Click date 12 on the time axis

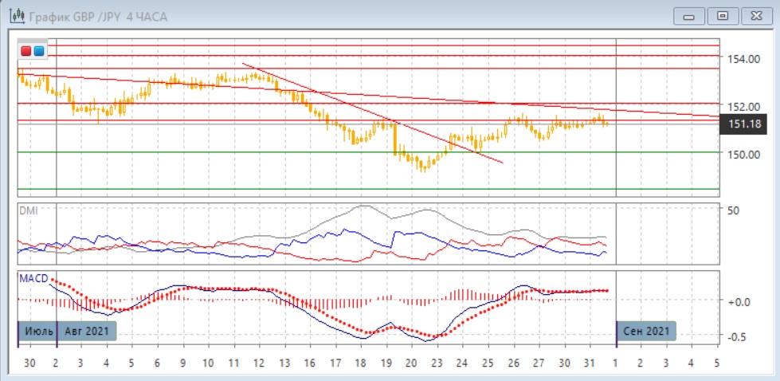(x=258, y=362)
